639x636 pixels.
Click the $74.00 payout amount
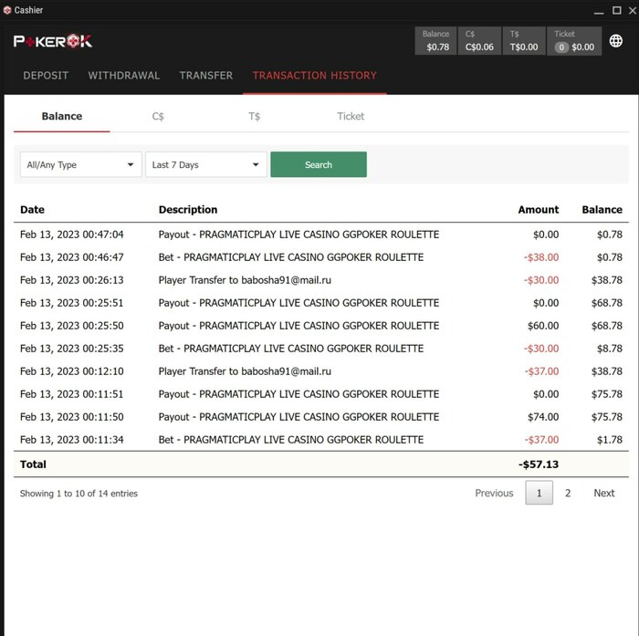tap(543, 417)
